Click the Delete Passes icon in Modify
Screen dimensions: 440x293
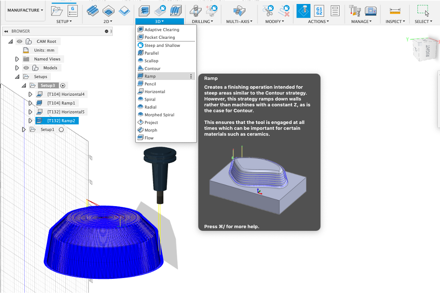pyautogui.click(x=284, y=11)
